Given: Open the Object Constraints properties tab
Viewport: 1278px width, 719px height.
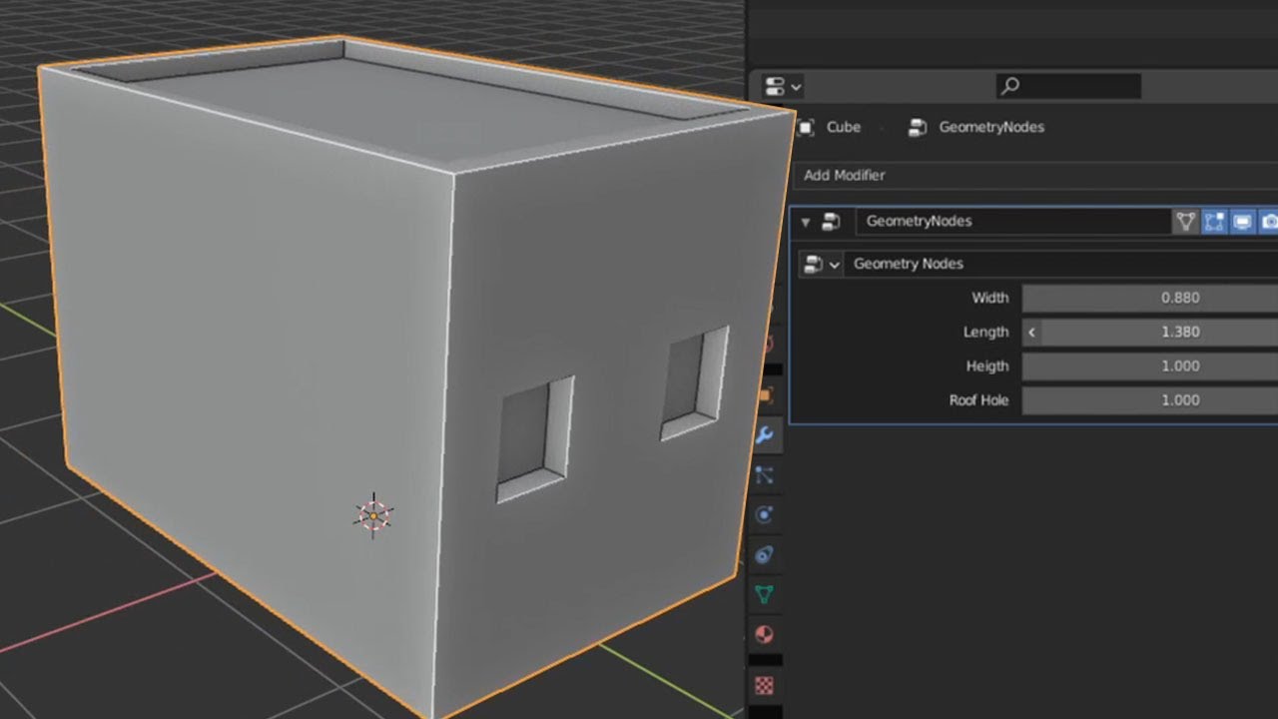Looking at the screenshot, I should (x=765, y=555).
